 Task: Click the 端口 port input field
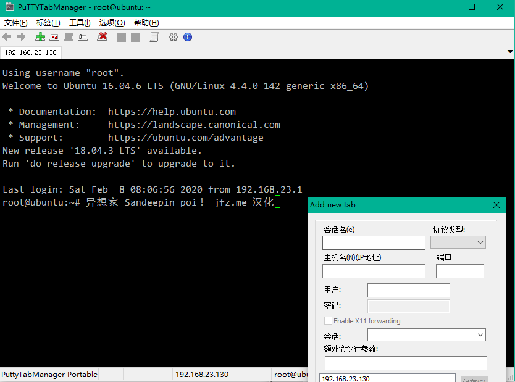[x=459, y=271]
